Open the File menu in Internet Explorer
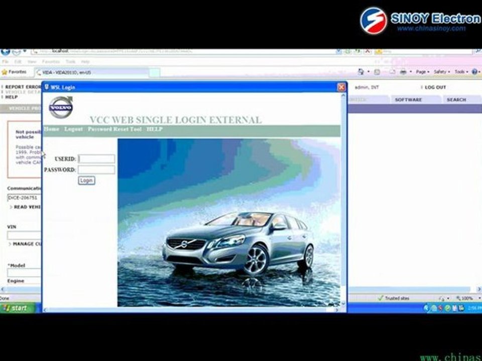 [x=5, y=62]
